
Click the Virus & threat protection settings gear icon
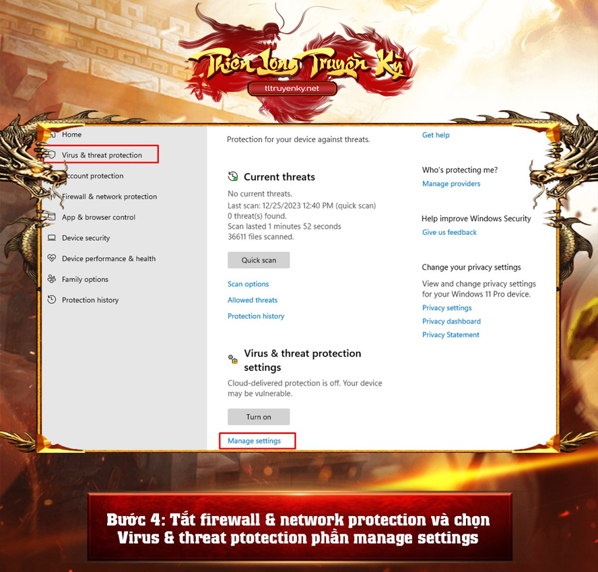[232, 359]
